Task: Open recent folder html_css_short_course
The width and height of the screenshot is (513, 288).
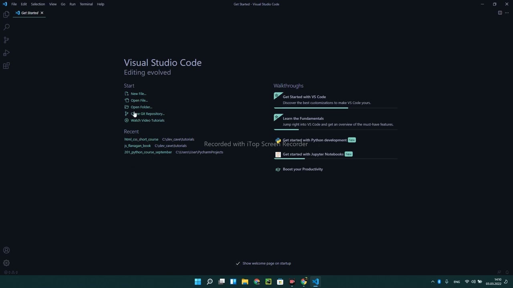Action: pyautogui.click(x=141, y=139)
